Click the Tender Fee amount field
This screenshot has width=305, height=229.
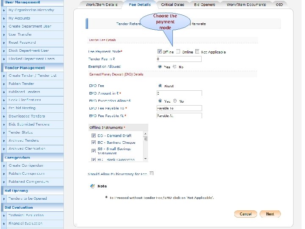(x=179, y=59)
